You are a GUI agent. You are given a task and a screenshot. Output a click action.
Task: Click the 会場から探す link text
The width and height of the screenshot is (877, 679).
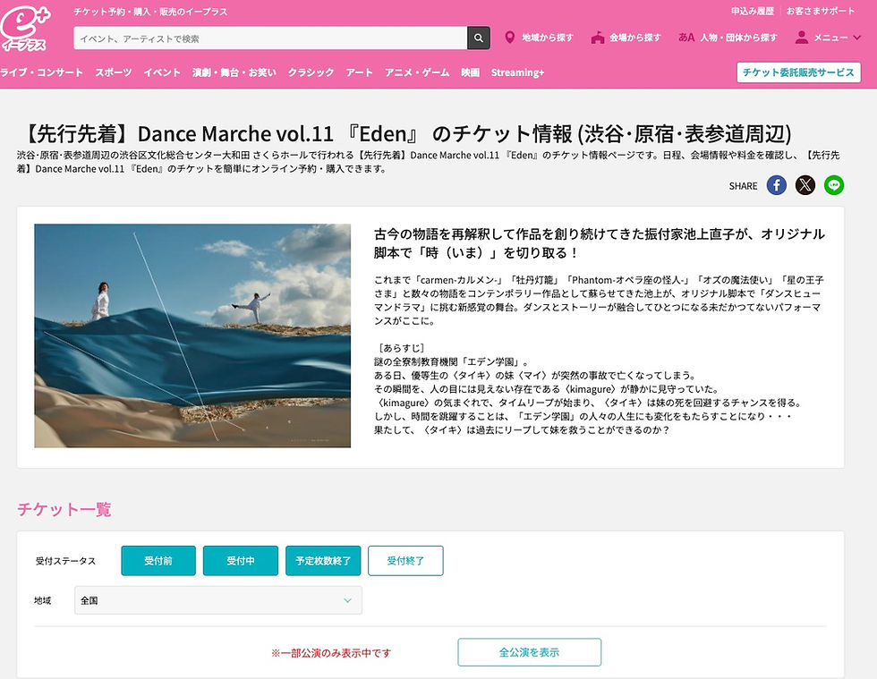(x=635, y=38)
